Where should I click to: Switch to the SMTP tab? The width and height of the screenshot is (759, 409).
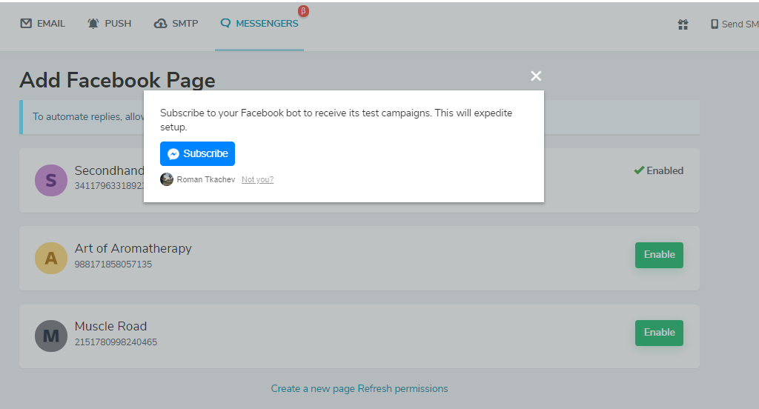(x=176, y=24)
